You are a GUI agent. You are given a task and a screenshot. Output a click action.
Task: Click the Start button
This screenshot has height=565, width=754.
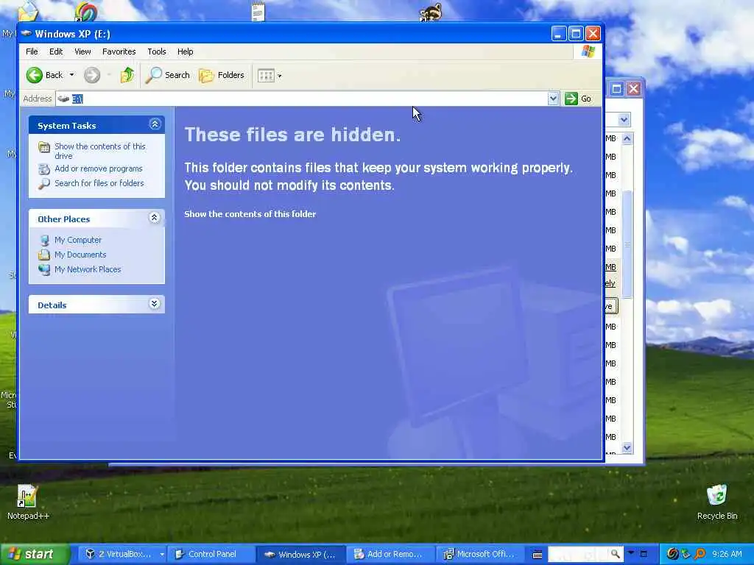tap(35, 554)
